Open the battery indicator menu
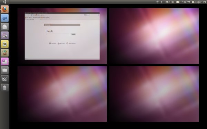The height and width of the screenshot is (129, 207). (x=167, y=2)
